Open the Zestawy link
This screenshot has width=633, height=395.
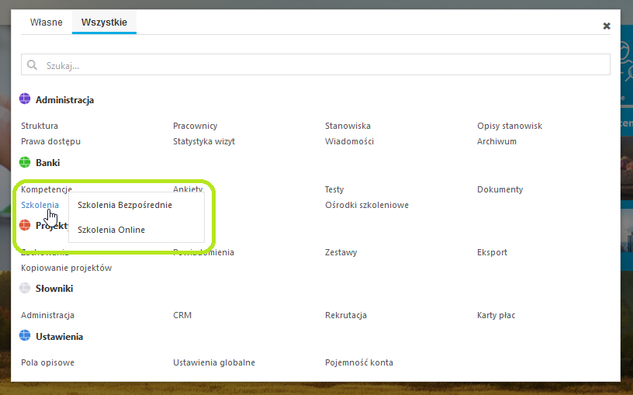(x=341, y=252)
